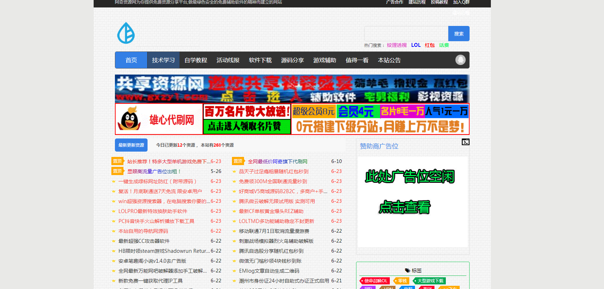Click the red 使命召唤OL tag

[375, 280]
